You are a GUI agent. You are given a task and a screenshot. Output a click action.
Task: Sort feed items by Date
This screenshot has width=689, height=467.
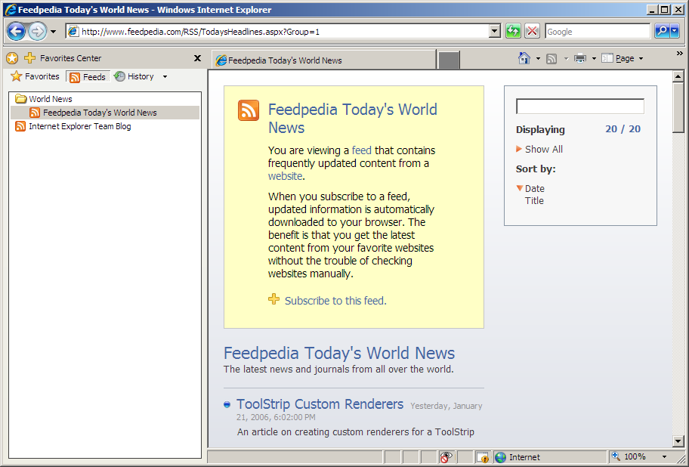[x=534, y=188]
